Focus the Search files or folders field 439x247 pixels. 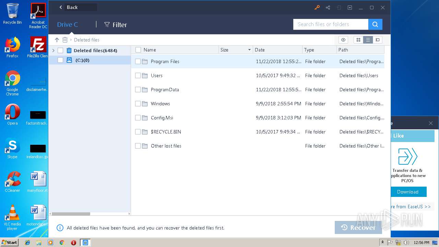tap(331, 24)
